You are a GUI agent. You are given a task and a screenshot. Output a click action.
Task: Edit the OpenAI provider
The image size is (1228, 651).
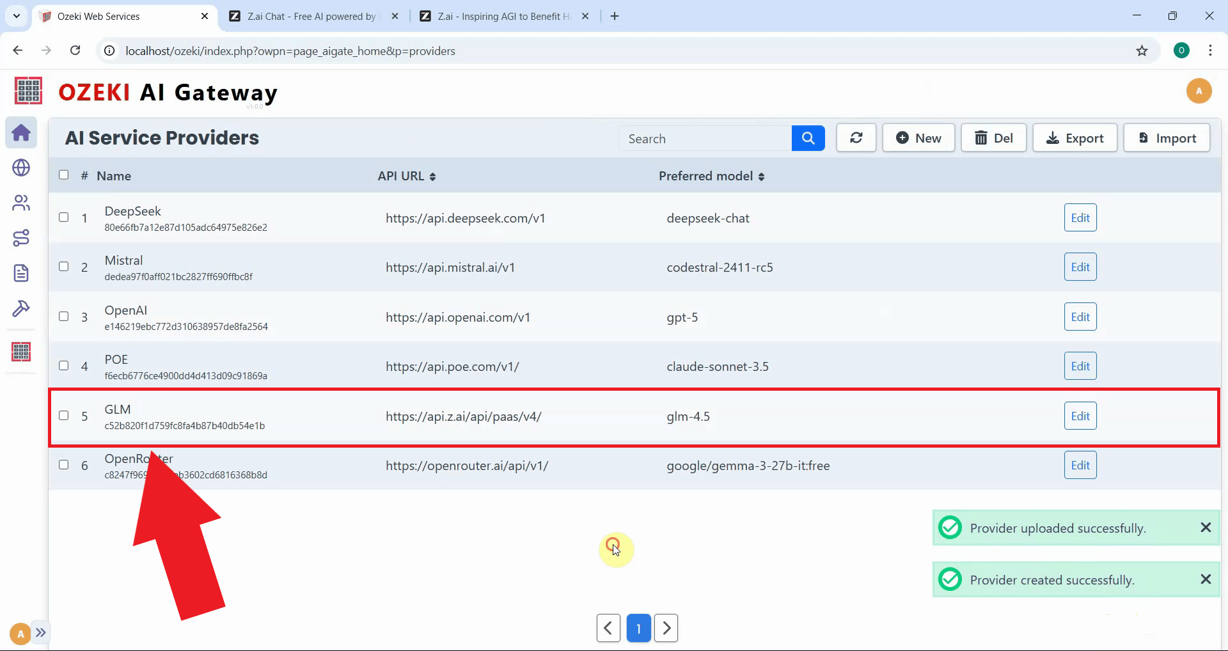pyautogui.click(x=1080, y=317)
